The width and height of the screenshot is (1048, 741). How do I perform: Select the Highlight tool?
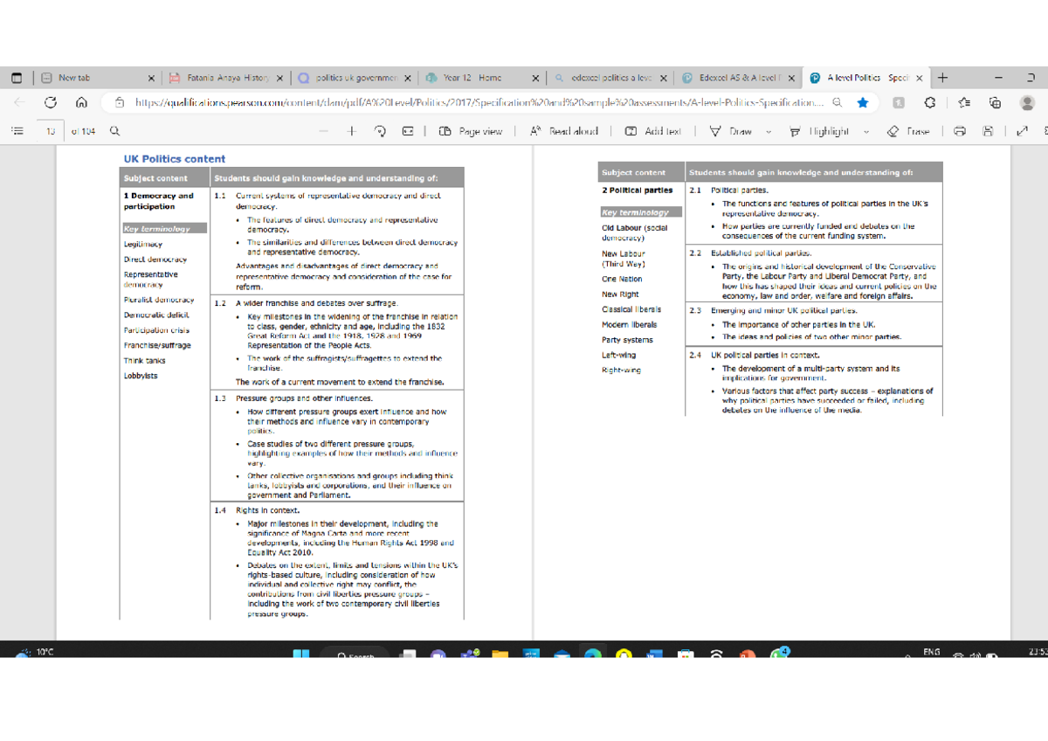(x=825, y=131)
